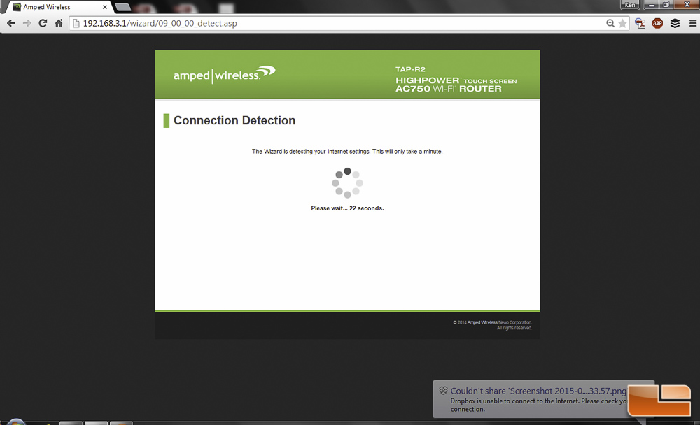This screenshot has width=700, height=425.
Task: Go back using the browser back arrow
Action: click(x=11, y=23)
